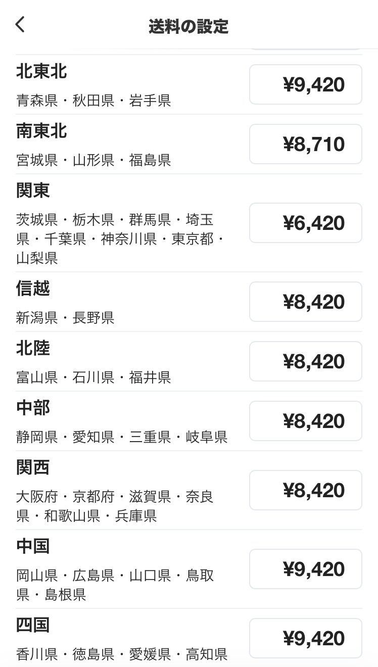
Task: Edit the 北東北 shipping fee field
Action: point(305,84)
